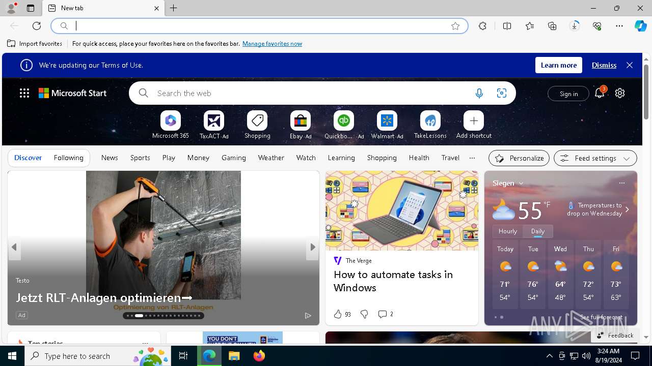Image resolution: width=652 pixels, height=366 pixels.
Task: Click Learn more about Terms
Action: tap(559, 65)
